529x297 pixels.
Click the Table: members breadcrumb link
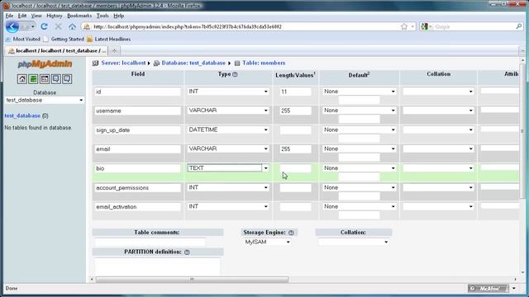coord(264,64)
